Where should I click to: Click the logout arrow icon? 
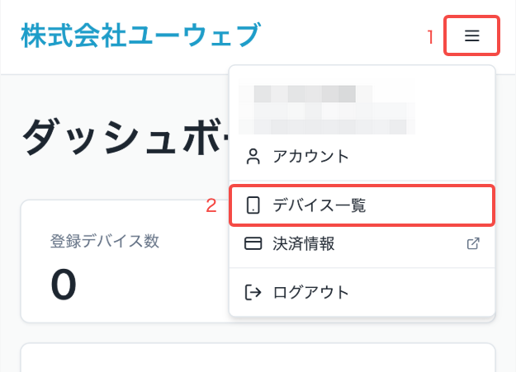[253, 292]
